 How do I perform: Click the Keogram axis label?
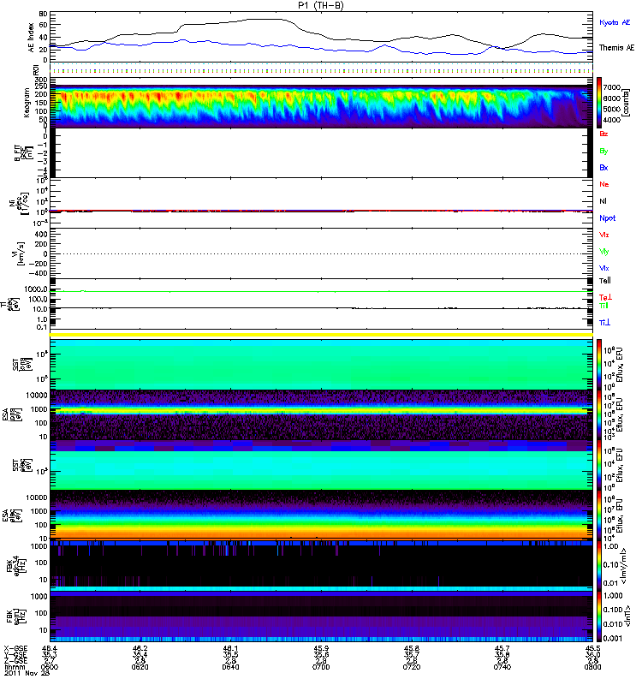coord(27,102)
